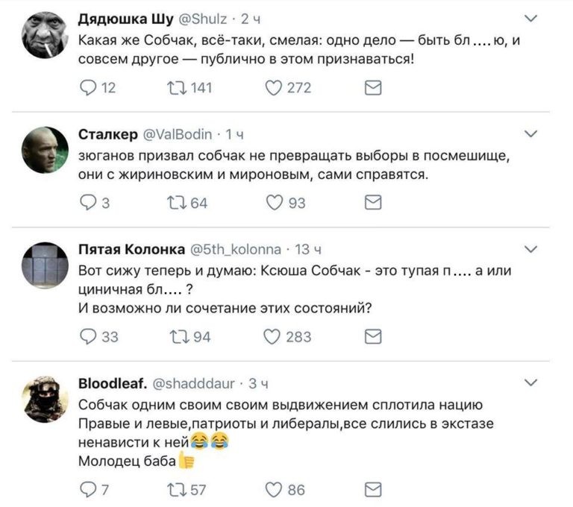This screenshot has height=507, width=573.
Task: Open the options chevron on Дядюшка Шу's tweet
Action: pyautogui.click(x=530, y=18)
